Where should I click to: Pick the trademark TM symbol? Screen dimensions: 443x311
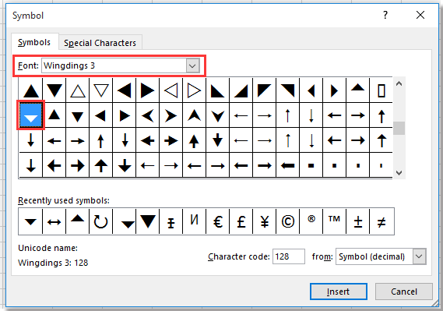pyautogui.click(x=334, y=221)
